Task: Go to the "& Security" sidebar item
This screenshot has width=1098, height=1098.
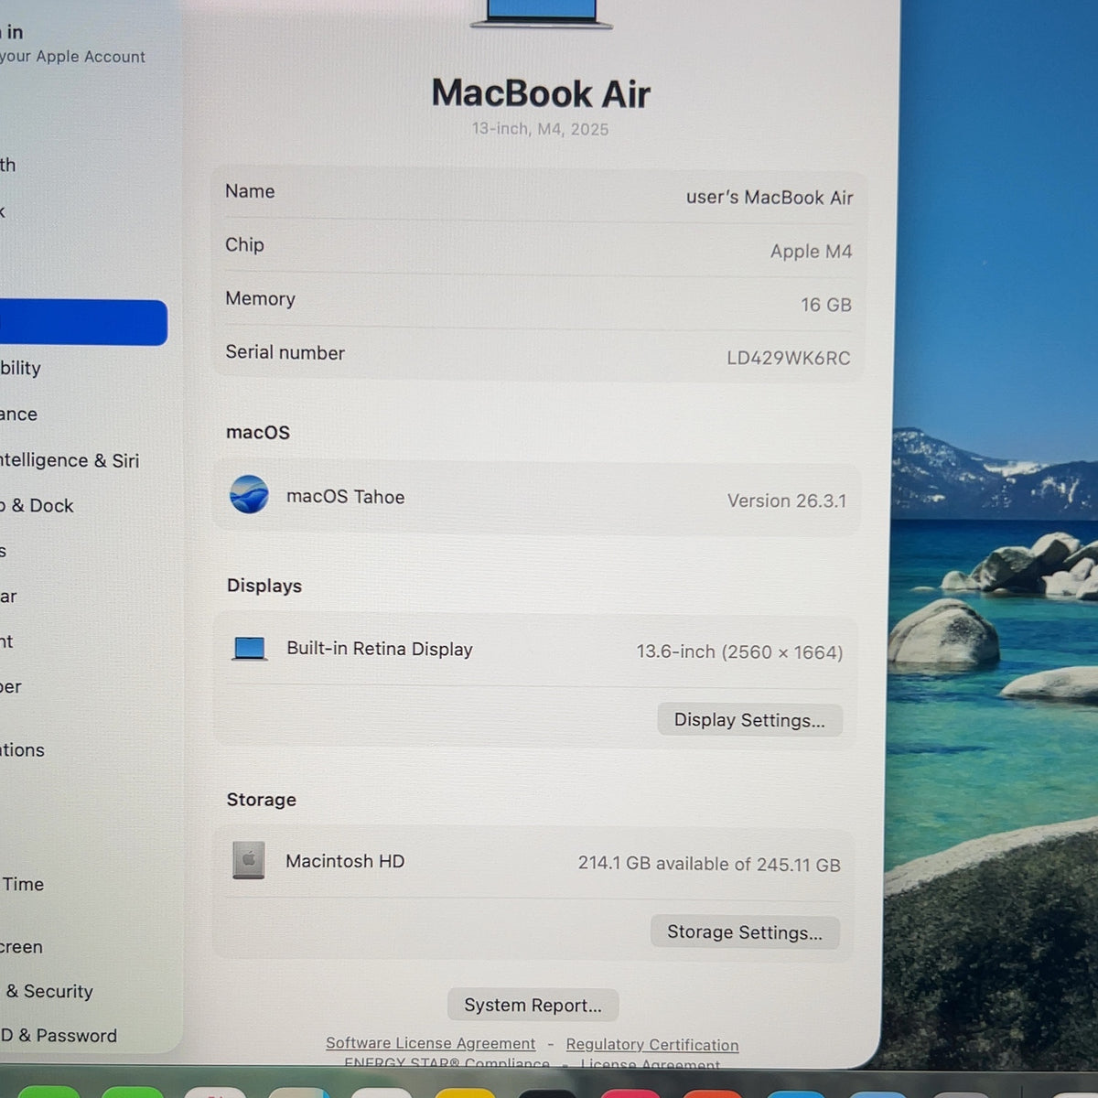Action: tap(48, 991)
